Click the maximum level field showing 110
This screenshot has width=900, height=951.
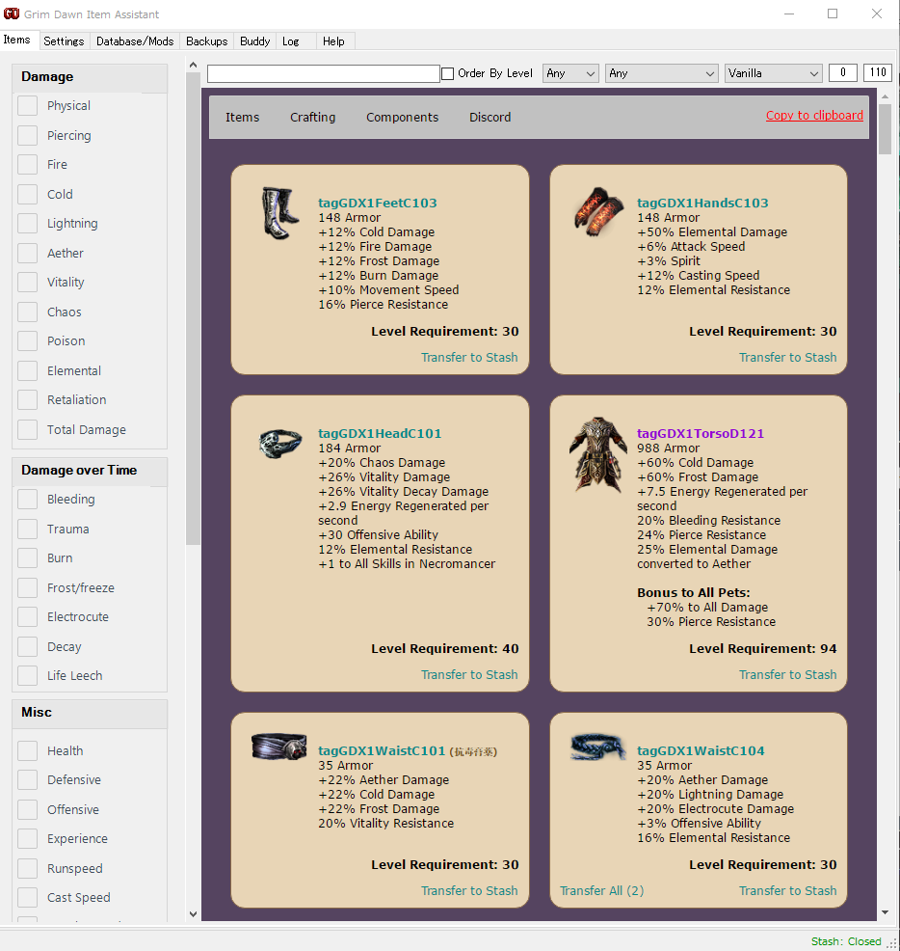pyautogui.click(x=878, y=72)
